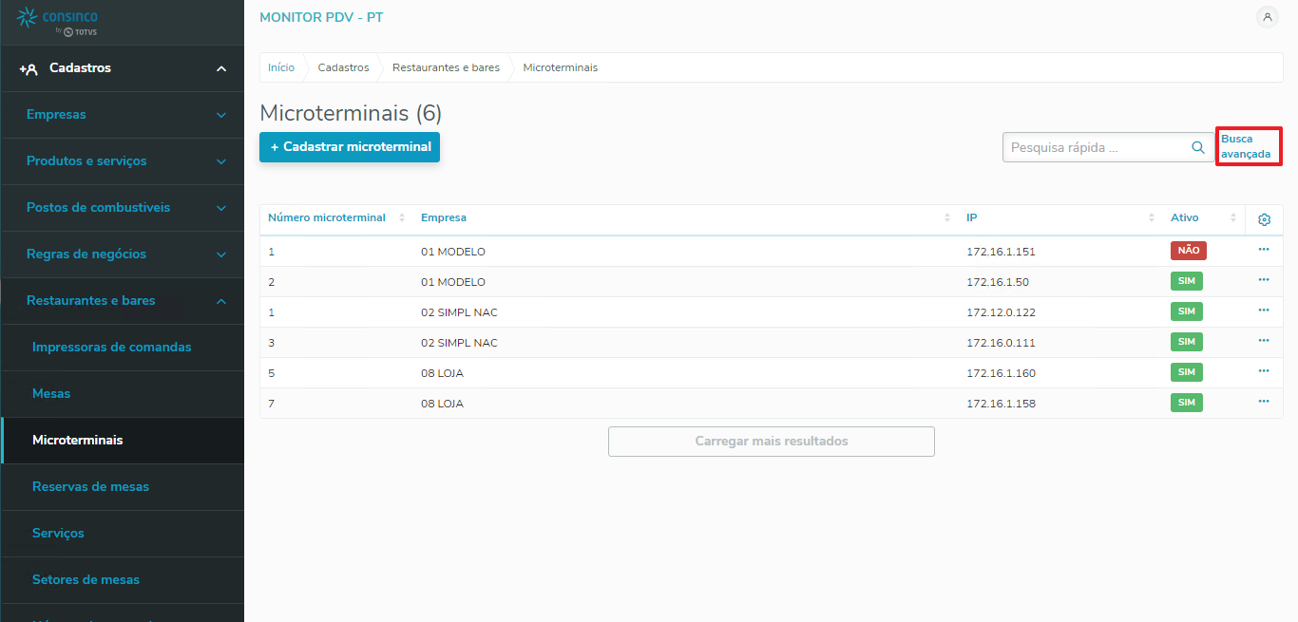Screen dimensions: 1298x622
Task: Open actions menu for IP 172.16.1.158
Action: click(x=1264, y=401)
